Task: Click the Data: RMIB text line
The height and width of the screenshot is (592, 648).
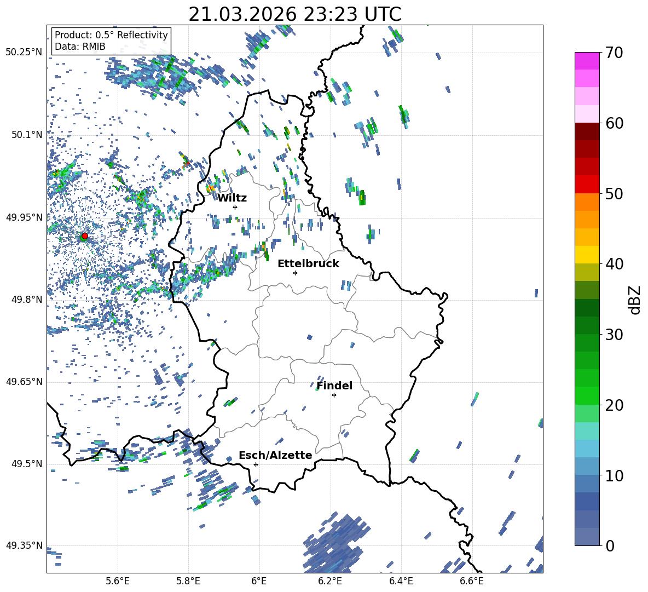Action: click(x=80, y=47)
